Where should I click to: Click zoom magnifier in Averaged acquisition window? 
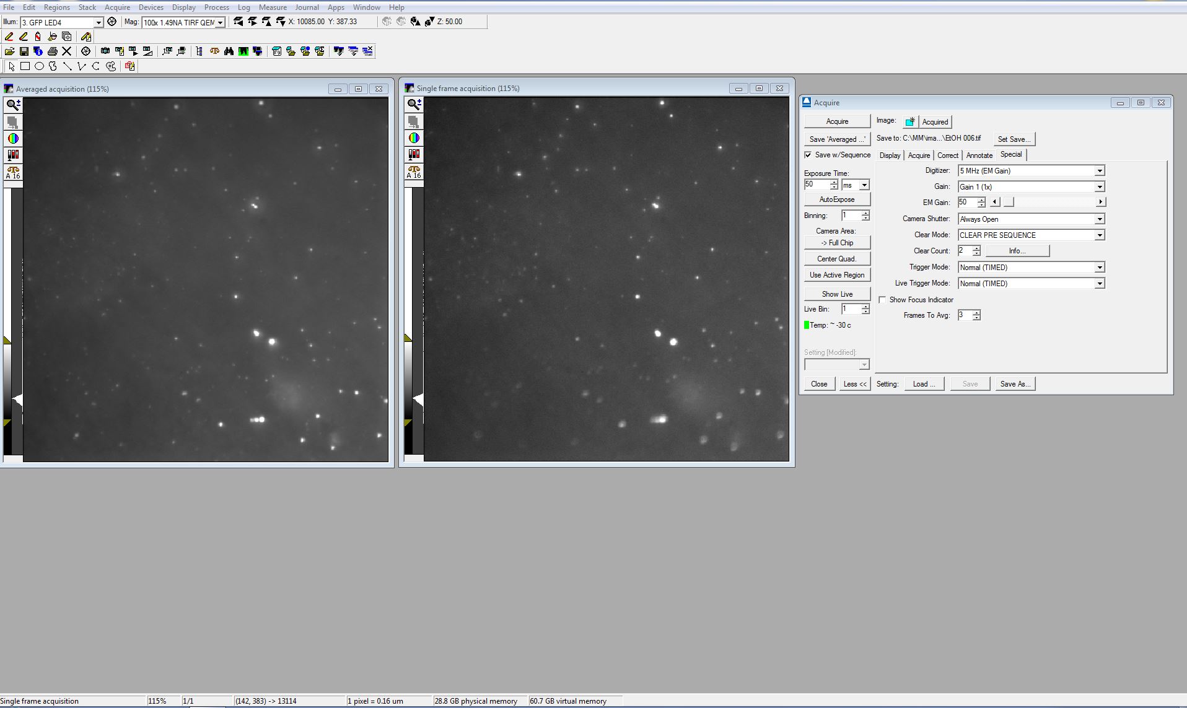coord(13,105)
